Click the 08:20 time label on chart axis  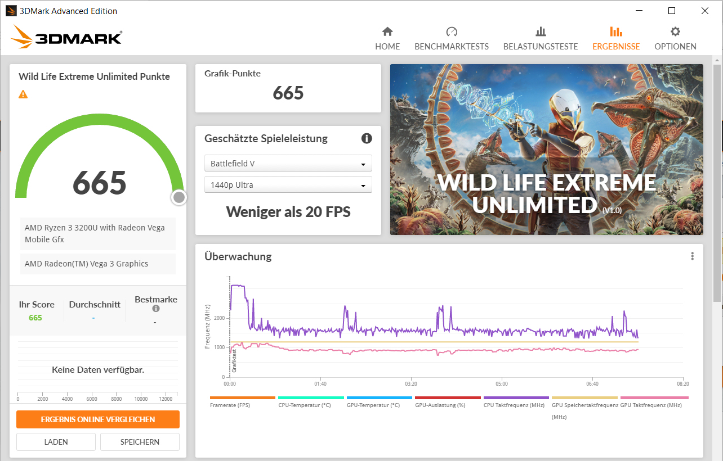click(x=682, y=384)
